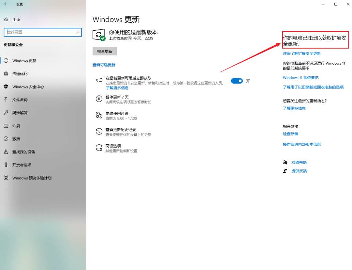Open Windows 安全中心 via the shield icon
Image resolution: width=352 pixels, height=270 pixels.
[7, 87]
